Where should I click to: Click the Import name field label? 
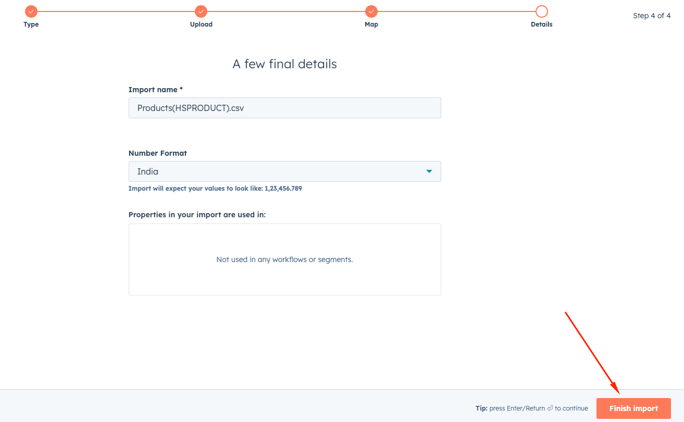[x=155, y=90]
